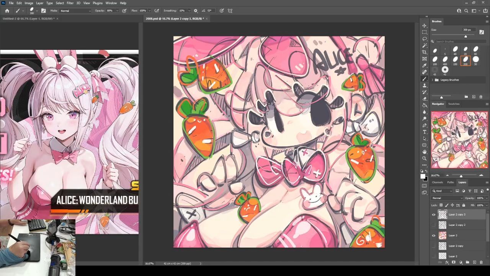Open the brush Mode dropdown

point(75,11)
